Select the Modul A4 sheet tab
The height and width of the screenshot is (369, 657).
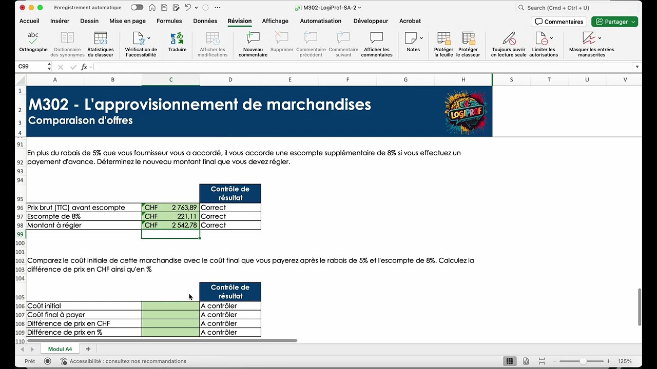[60, 349]
